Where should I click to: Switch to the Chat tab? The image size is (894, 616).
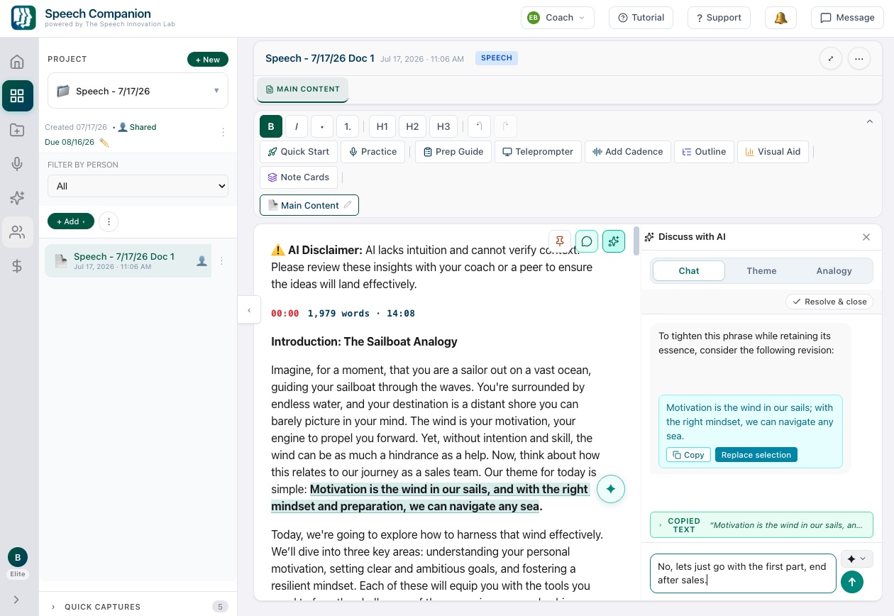[689, 271]
